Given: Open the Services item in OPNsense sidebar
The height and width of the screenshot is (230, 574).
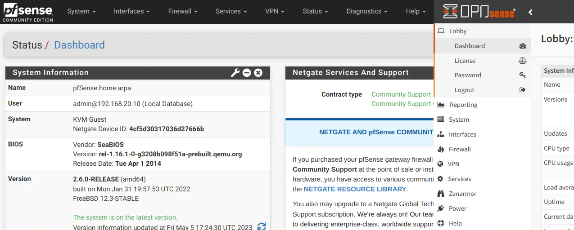Looking at the screenshot, I should 459,179.
